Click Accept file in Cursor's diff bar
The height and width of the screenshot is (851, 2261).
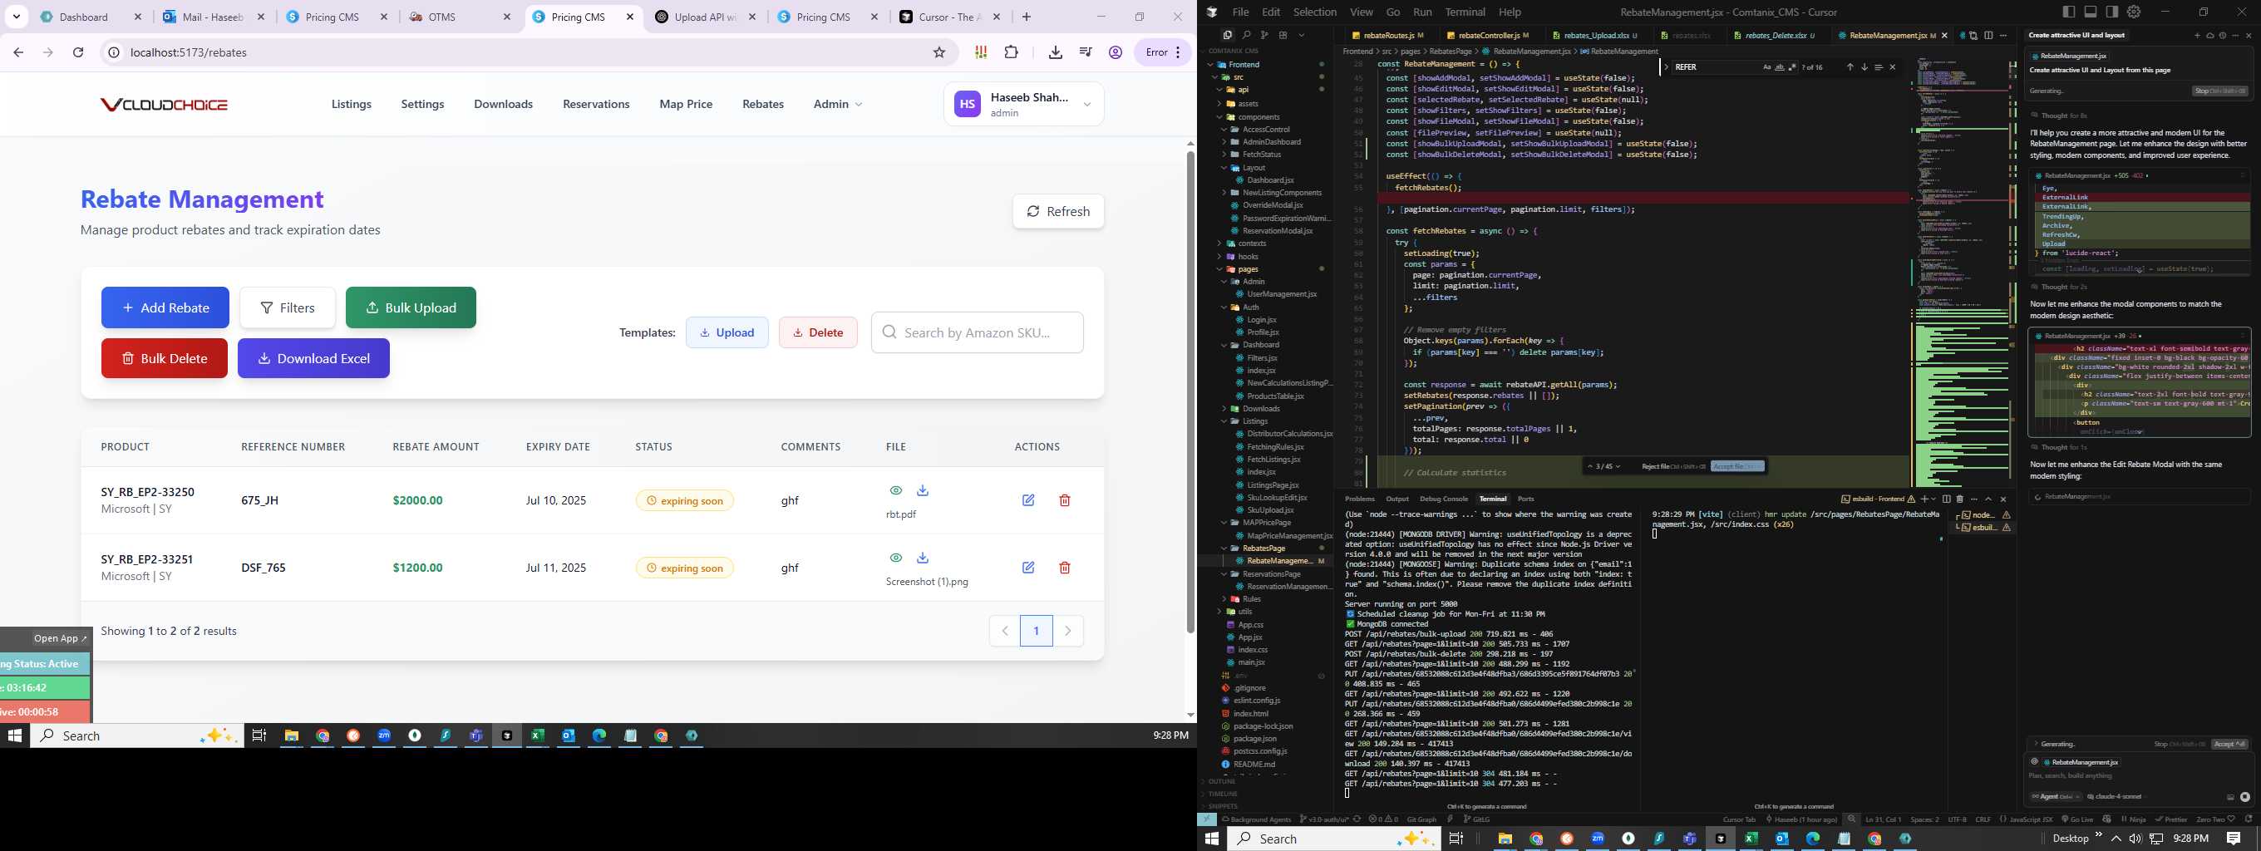click(1737, 466)
